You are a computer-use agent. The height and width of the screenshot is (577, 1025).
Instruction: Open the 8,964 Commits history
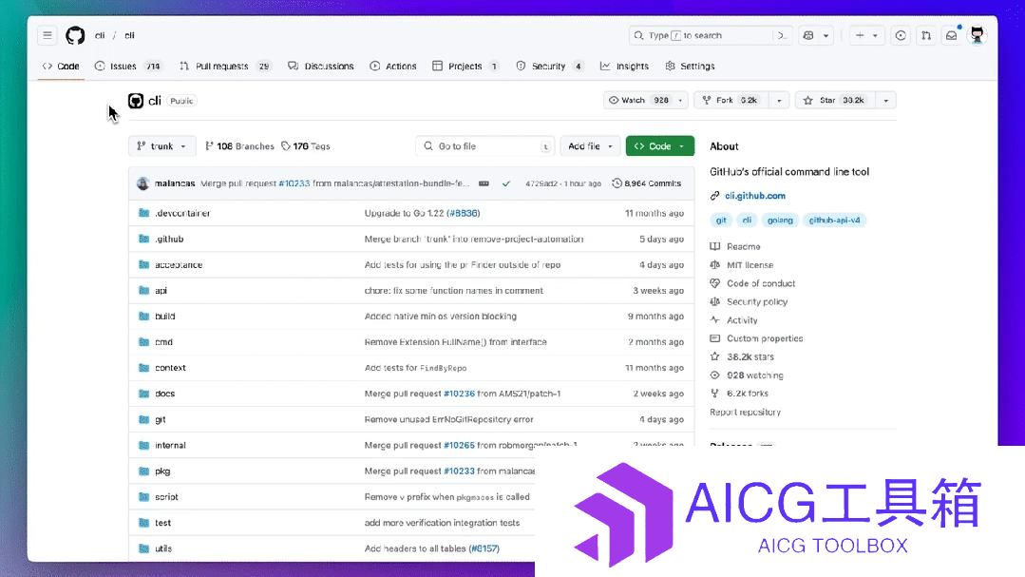tap(647, 183)
